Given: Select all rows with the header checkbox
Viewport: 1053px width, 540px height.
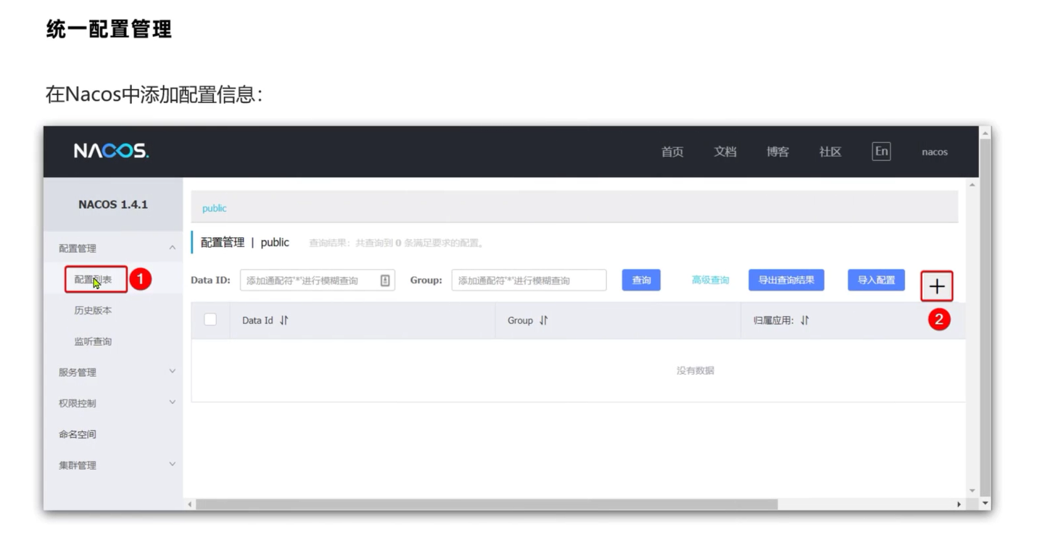Looking at the screenshot, I should [209, 320].
